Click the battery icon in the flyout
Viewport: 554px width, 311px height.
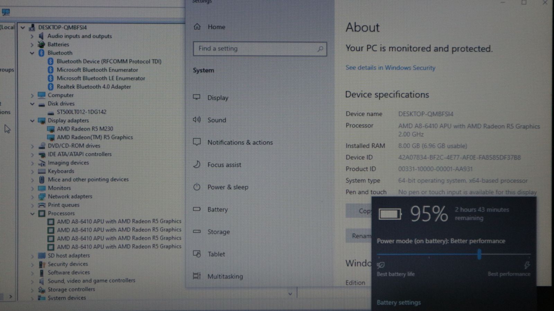coord(390,214)
